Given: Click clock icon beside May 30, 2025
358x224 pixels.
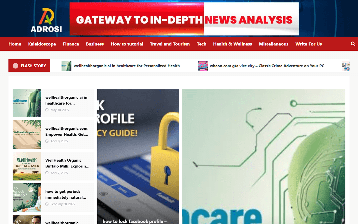Looking at the screenshot, I should tap(47, 110).
